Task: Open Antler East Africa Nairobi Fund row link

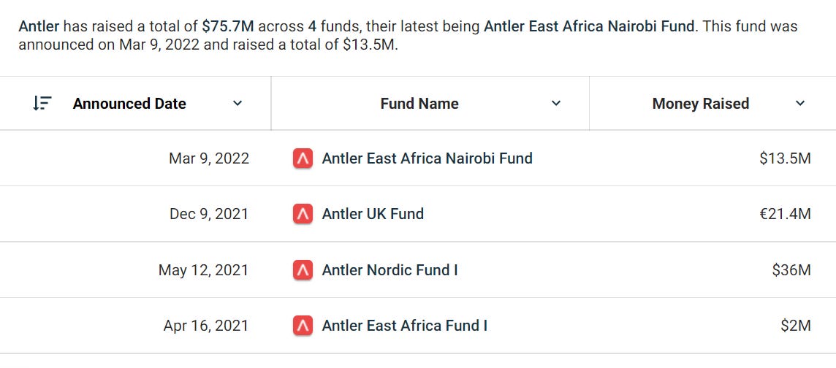Action: point(427,158)
